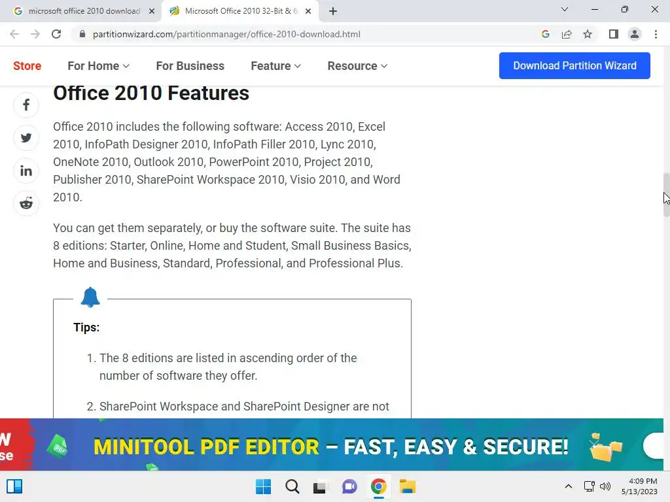Click the address bar URL
The width and height of the screenshot is (670, 502).
tap(226, 34)
